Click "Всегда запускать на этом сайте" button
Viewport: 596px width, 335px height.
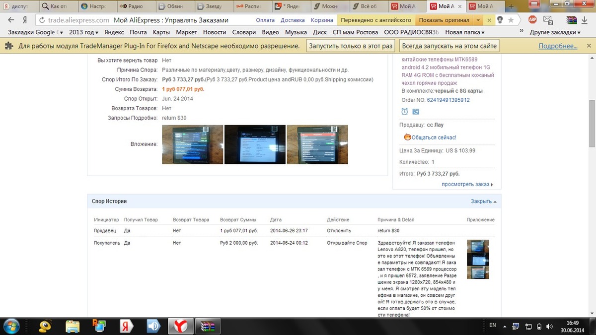click(449, 46)
